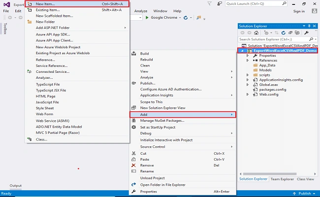Click the Sync with Active Document icon
This screenshot has height=197, width=320.
tap(277, 33)
